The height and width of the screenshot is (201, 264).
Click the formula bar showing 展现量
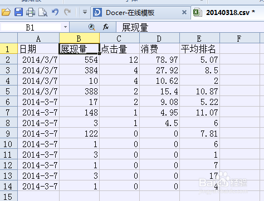190,27
